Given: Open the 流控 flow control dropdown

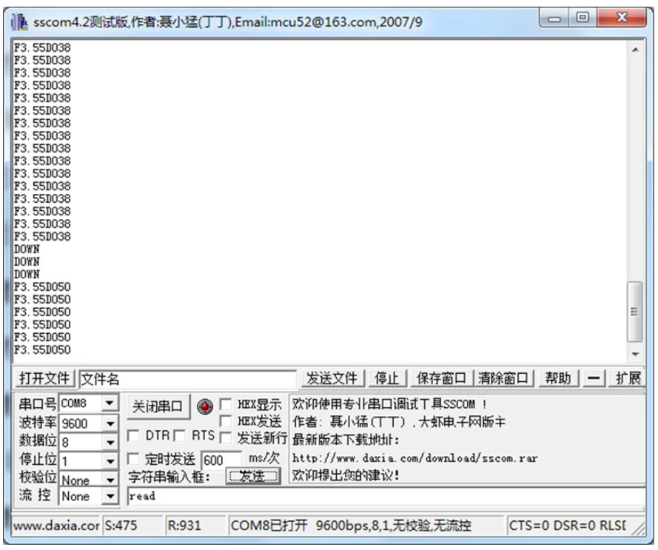Looking at the screenshot, I should [110, 496].
